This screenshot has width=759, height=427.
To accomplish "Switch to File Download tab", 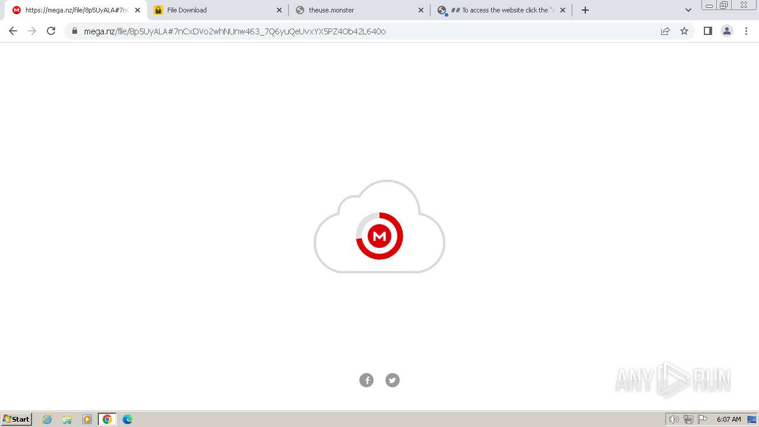I will click(218, 10).
